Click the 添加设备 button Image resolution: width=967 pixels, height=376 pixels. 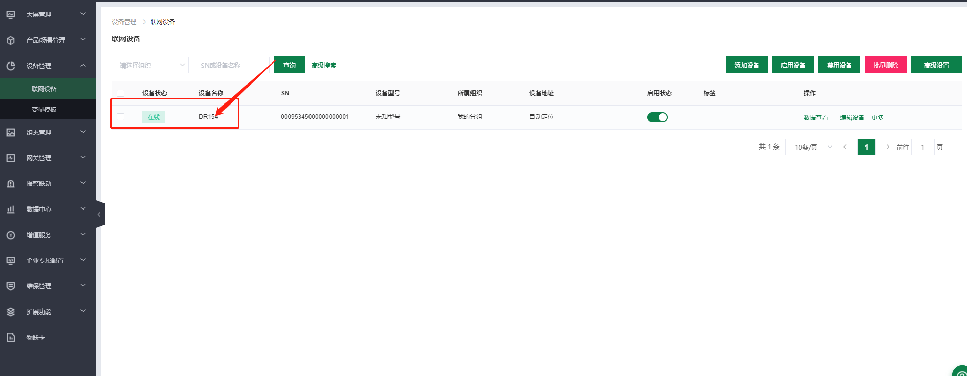[x=747, y=65]
